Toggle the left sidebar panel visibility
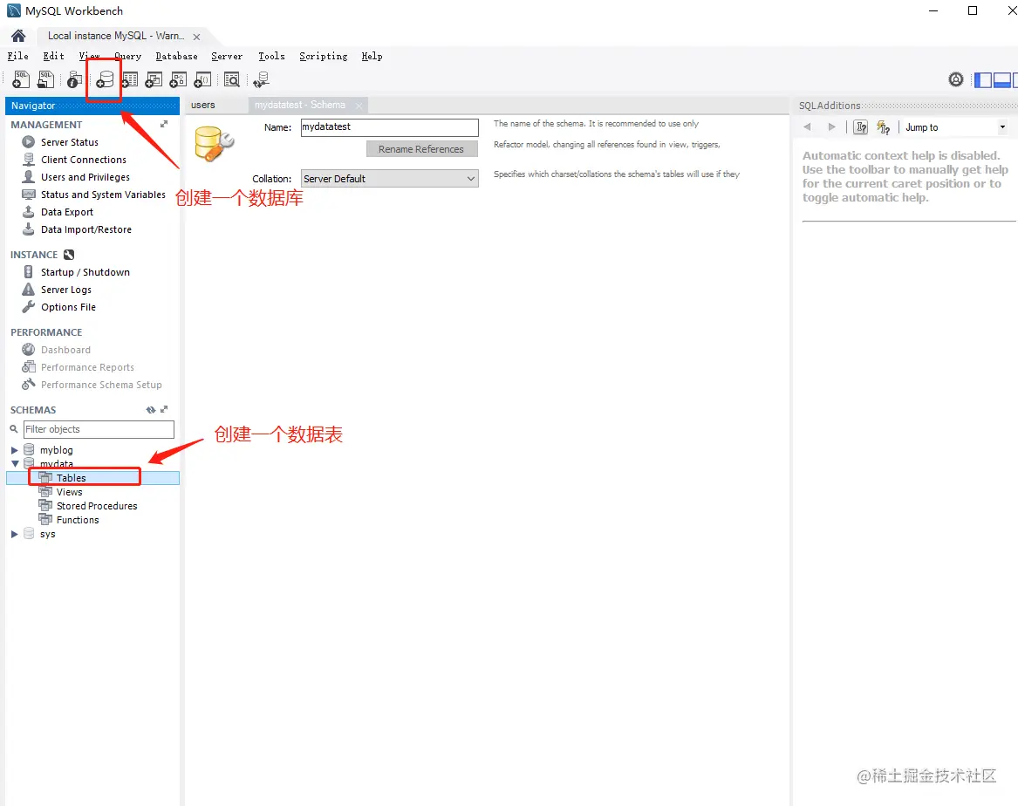1018x806 pixels. 983,80
